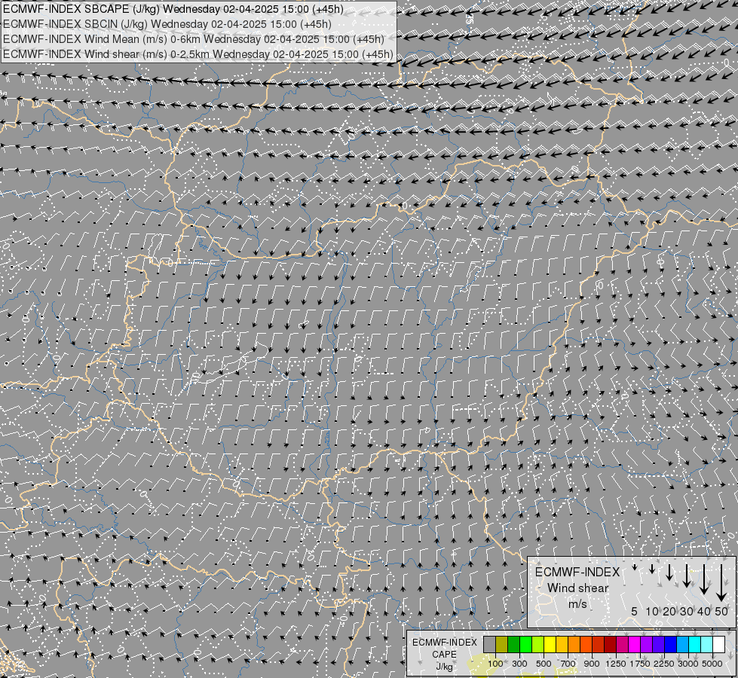Click the '500' tick label on CAPE scale
Viewport: 738px width, 678px height.
tap(544, 664)
